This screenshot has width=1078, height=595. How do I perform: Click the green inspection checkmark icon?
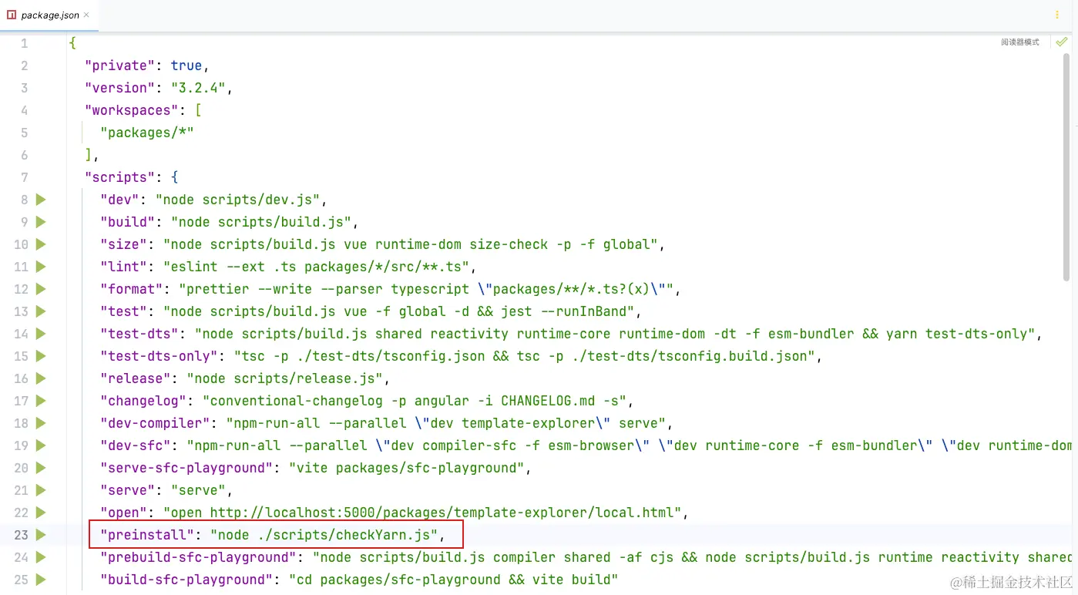1062,42
